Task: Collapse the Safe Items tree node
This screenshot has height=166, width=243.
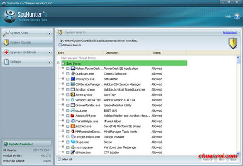Action: 58,63
